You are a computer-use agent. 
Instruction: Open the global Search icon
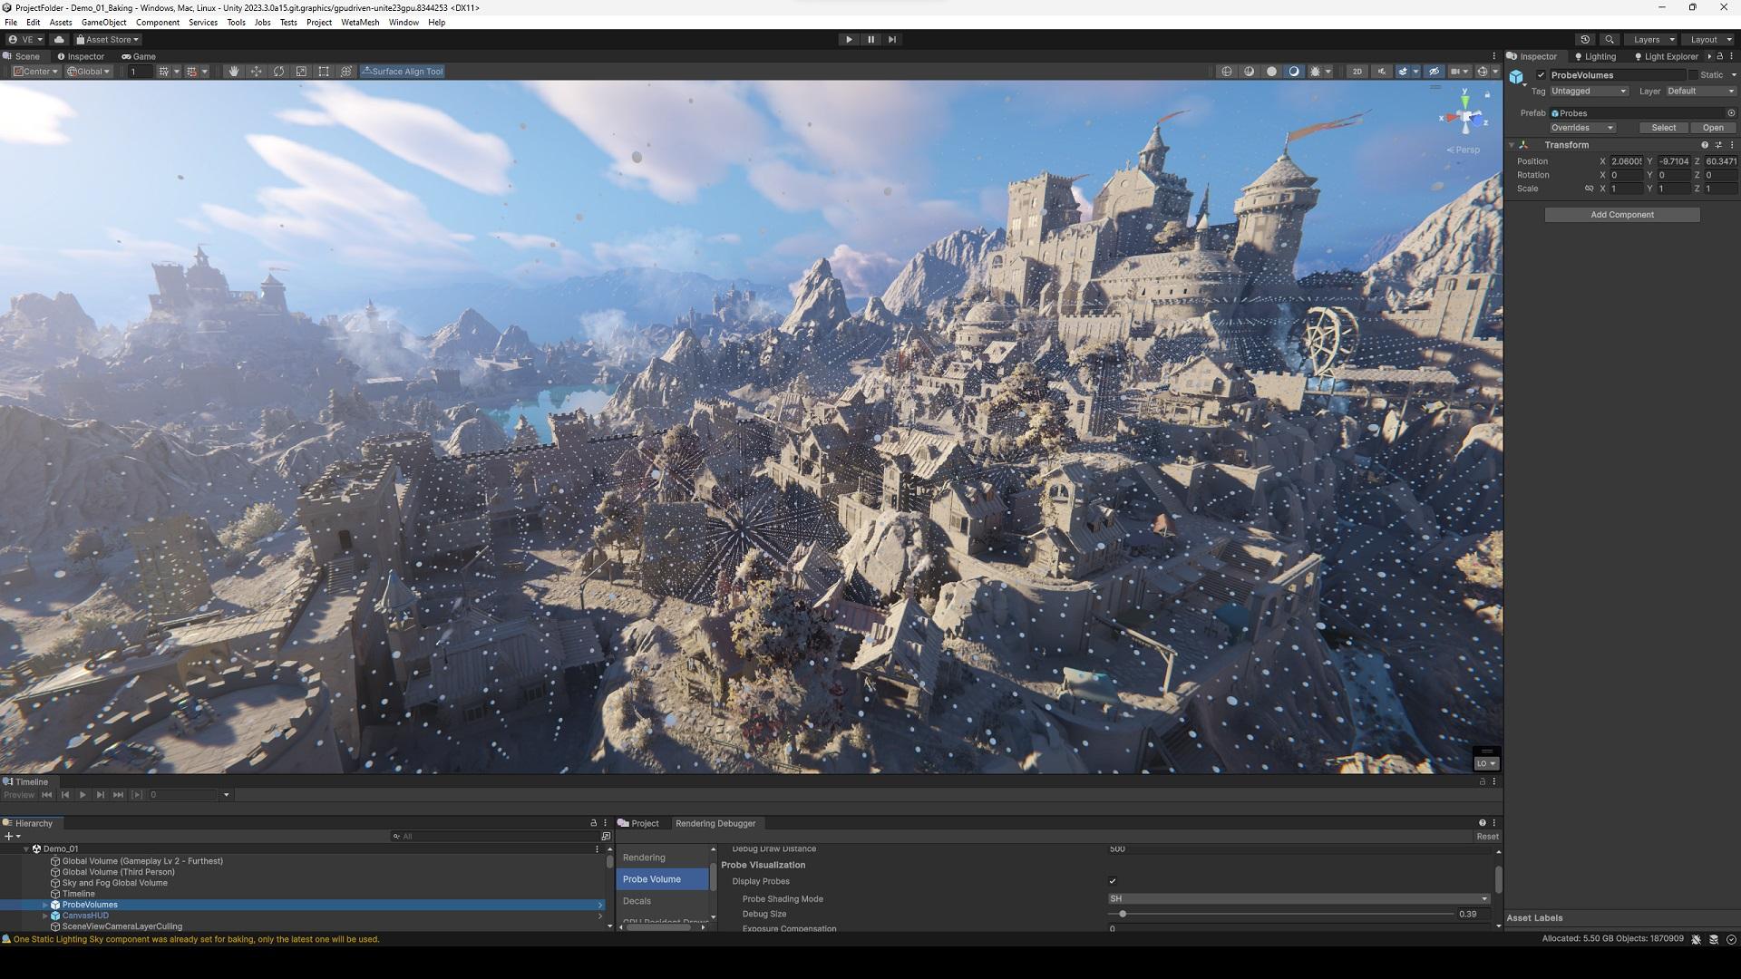click(1610, 40)
